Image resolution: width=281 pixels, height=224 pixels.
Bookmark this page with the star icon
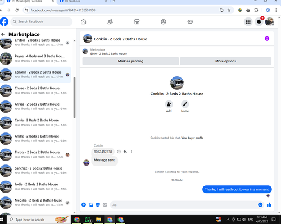pos(229,10)
